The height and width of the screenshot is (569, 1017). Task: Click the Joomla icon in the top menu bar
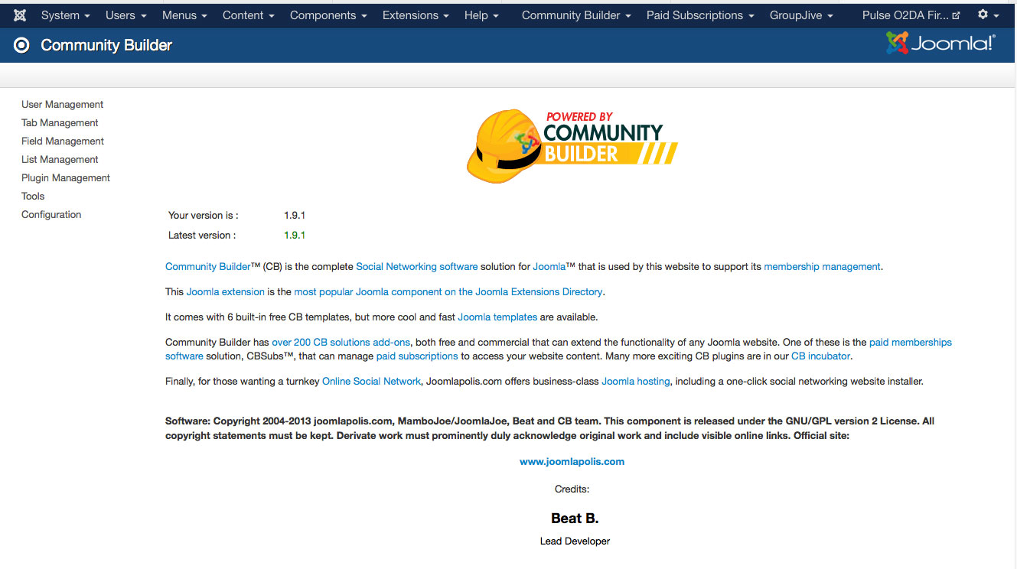tap(20, 15)
